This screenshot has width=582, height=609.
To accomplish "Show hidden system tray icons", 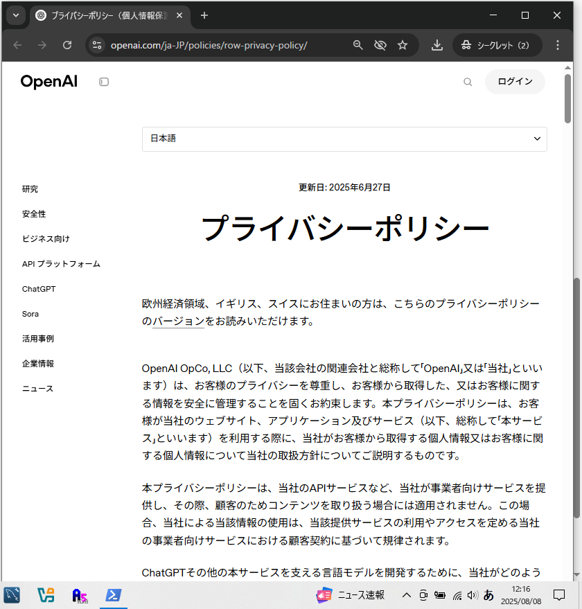I will coord(407,595).
